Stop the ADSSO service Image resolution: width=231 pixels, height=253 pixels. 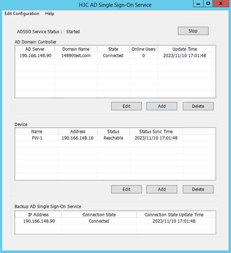pyautogui.click(x=193, y=31)
